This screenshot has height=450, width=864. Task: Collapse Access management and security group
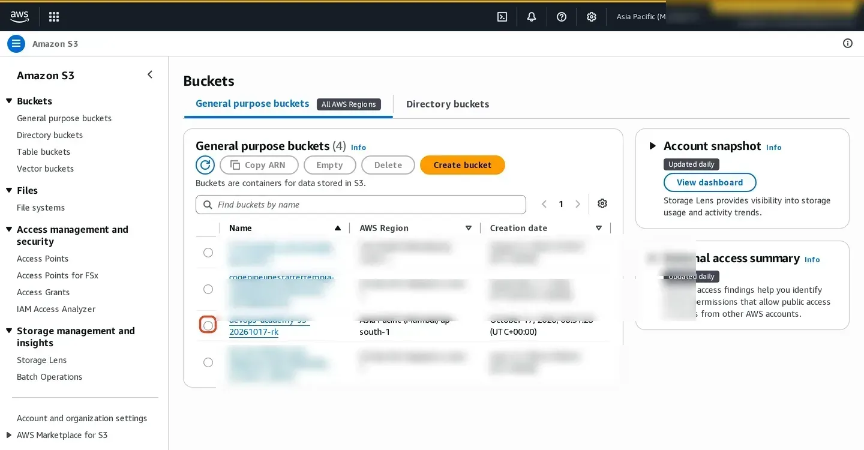coord(9,229)
